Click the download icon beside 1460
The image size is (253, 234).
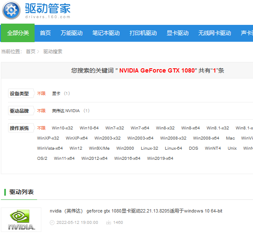108,223
